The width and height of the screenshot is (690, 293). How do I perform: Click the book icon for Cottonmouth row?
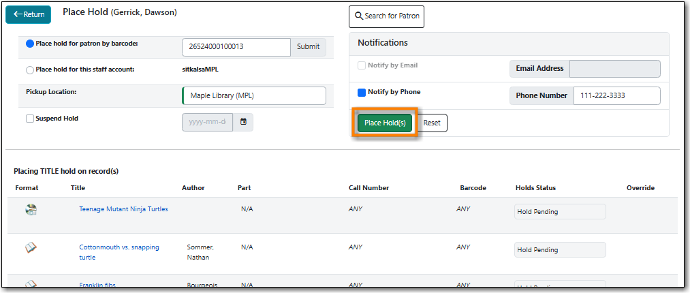[x=31, y=248]
